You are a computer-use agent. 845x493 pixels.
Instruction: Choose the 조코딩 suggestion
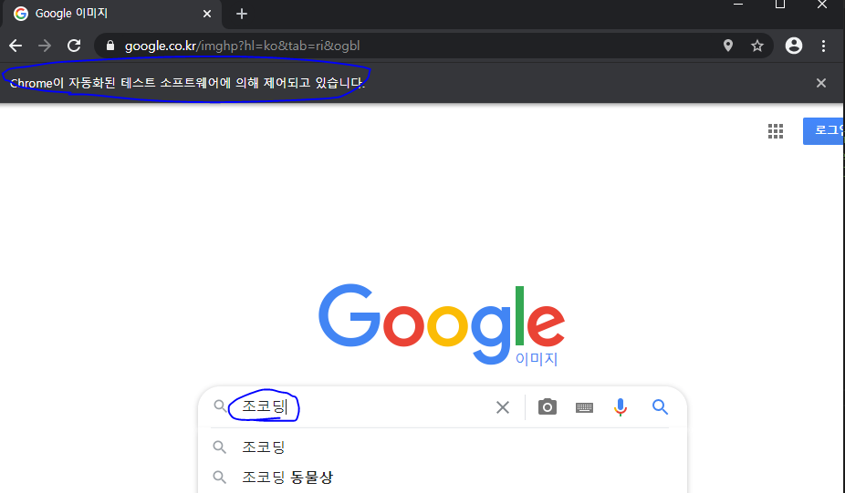click(442, 447)
